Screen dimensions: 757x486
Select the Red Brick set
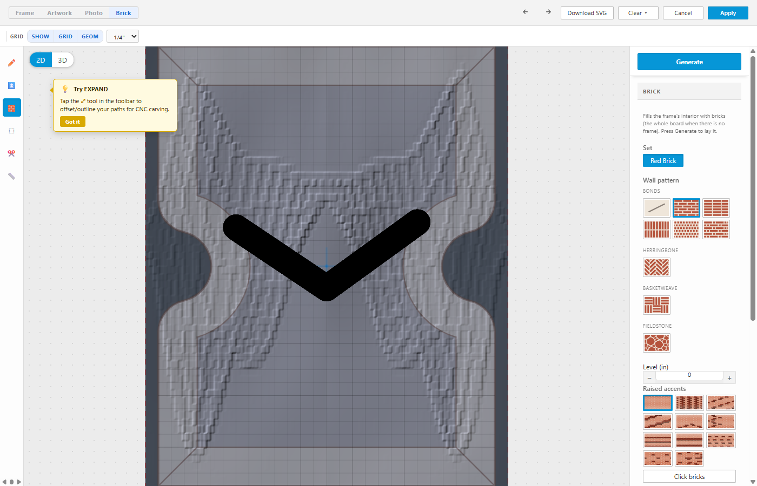[x=663, y=160]
